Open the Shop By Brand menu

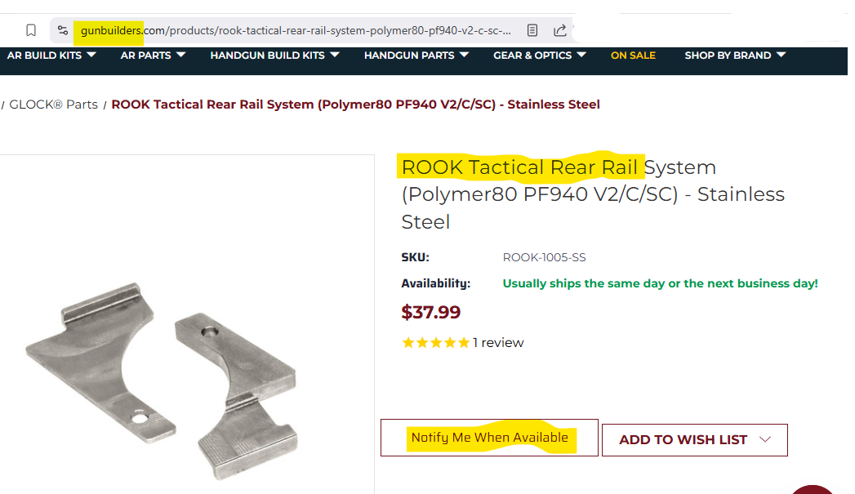pyautogui.click(x=735, y=56)
